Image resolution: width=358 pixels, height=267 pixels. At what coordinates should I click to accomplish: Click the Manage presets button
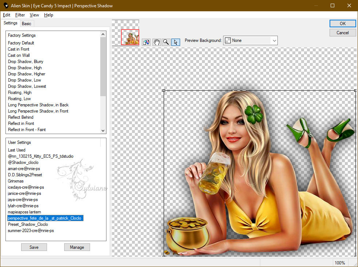[x=77, y=247]
